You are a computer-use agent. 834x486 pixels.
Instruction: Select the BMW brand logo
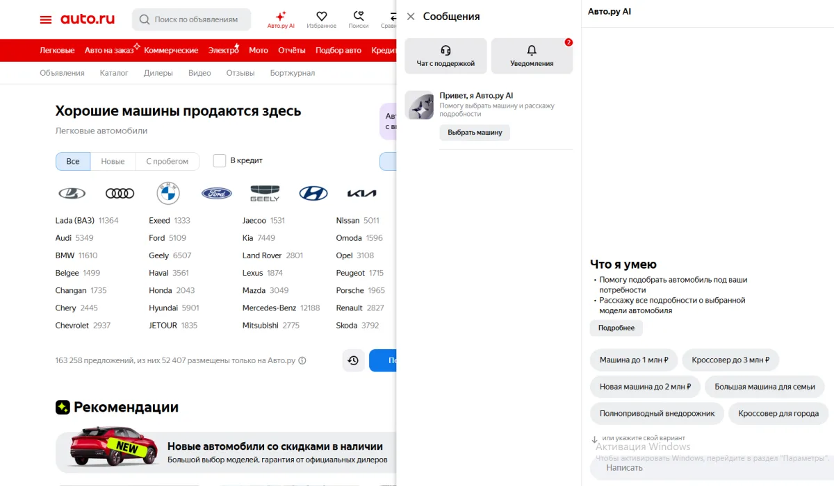pyautogui.click(x=168, y=193)
